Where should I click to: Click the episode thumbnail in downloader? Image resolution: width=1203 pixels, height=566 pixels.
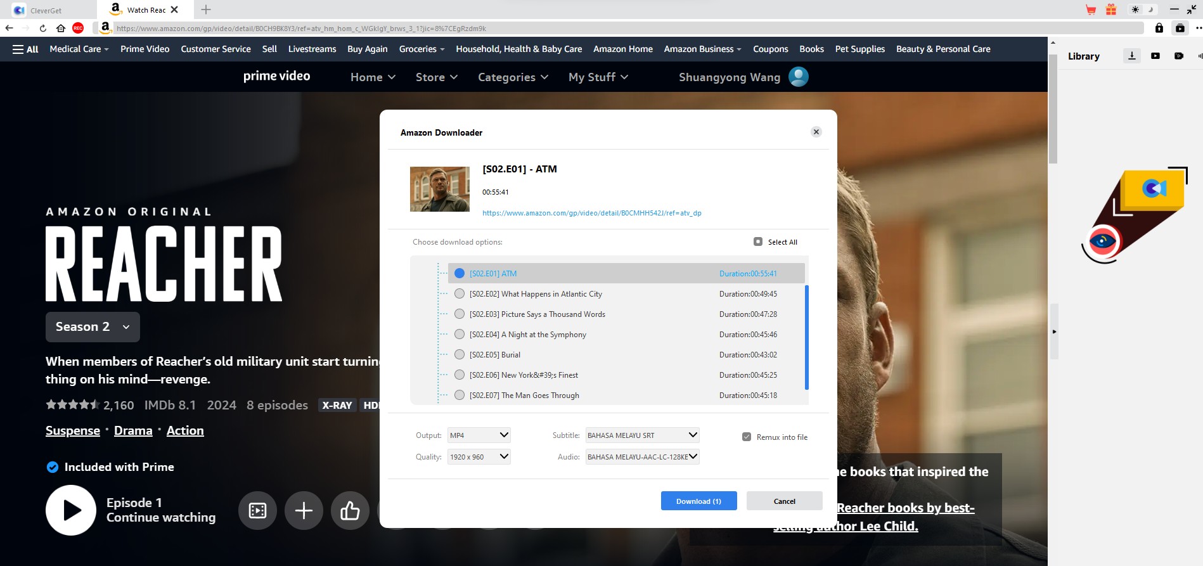[x=440, y=189]
